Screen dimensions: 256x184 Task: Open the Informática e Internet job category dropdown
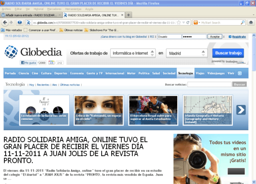point(132,53)
